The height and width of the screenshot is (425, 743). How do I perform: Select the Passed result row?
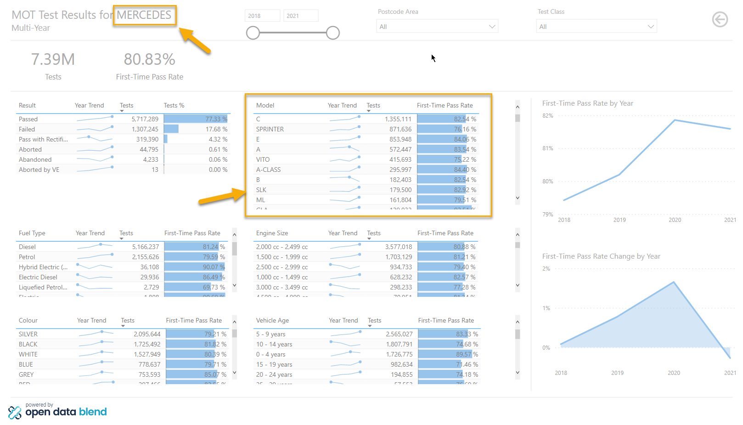click(x=123, y=119)
